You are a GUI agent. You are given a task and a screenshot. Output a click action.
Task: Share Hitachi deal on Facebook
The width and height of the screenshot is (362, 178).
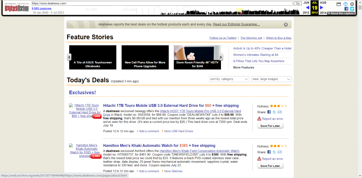269,112
